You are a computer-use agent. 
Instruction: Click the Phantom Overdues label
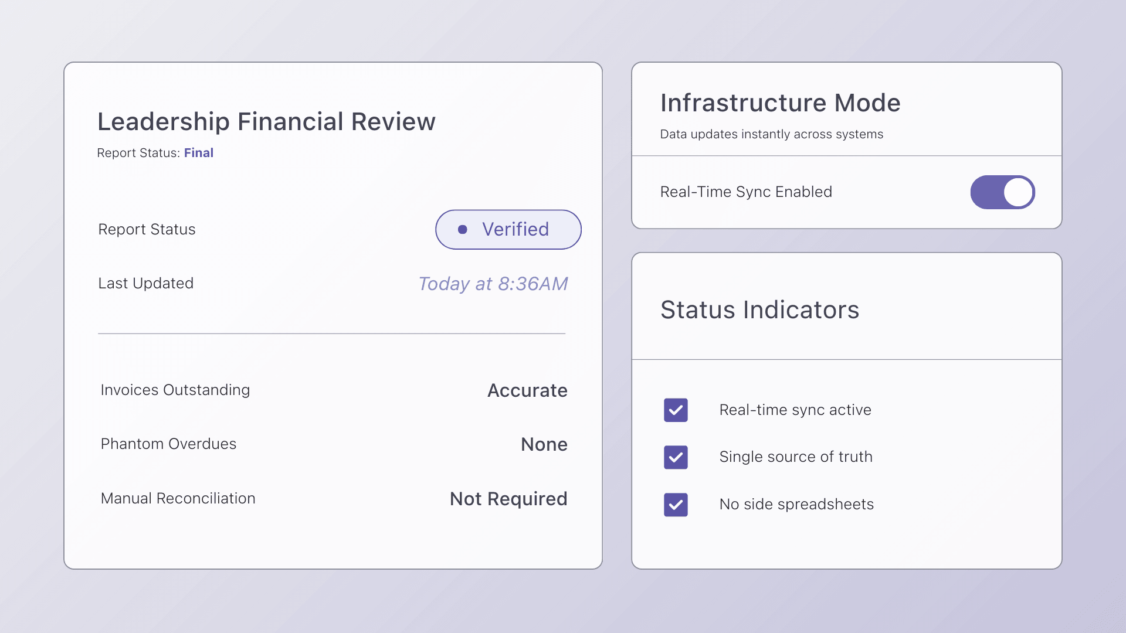coord(168,444)
